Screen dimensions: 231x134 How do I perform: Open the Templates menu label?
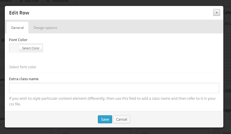click(x=60, y=1)
